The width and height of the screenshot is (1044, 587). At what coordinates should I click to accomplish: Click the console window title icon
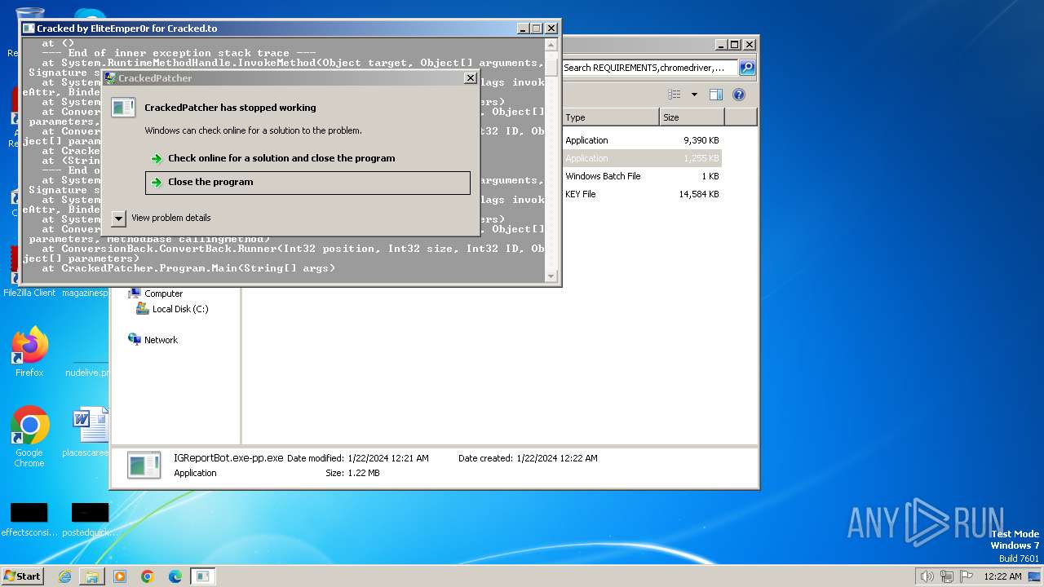point(29,29)
